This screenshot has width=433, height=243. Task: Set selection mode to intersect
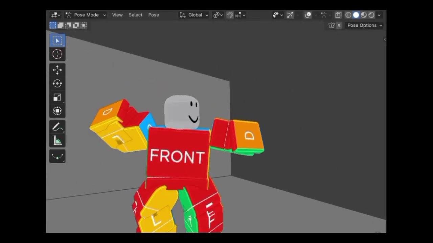pos(84,25)
